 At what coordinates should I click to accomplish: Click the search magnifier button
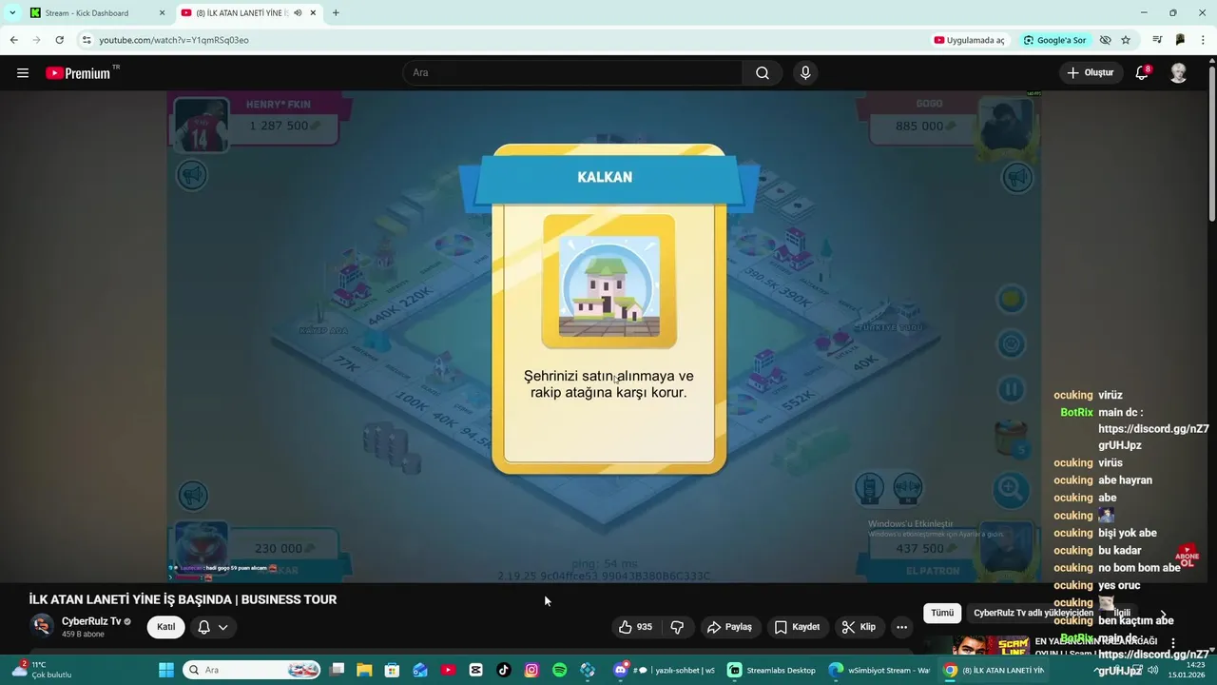(x=763, y=73)
